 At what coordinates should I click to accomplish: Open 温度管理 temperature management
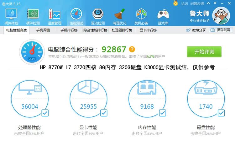coord(55,17)
